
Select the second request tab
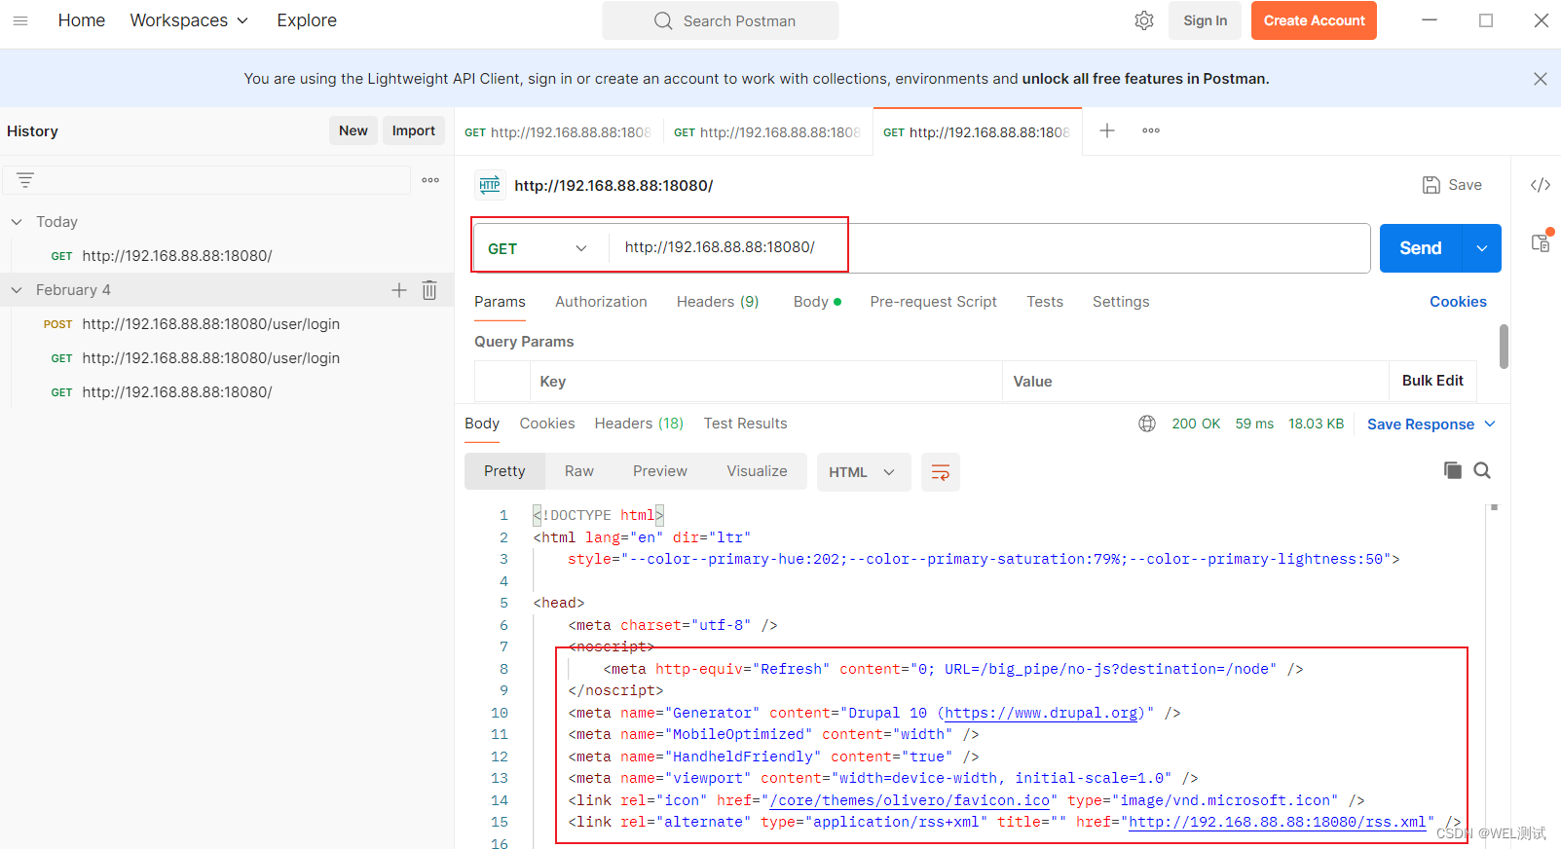(767, 132)
